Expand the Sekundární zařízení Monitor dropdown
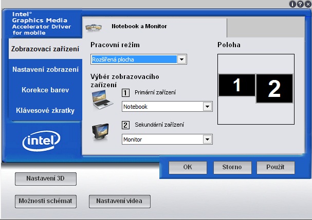 click(x=207, y=139)
